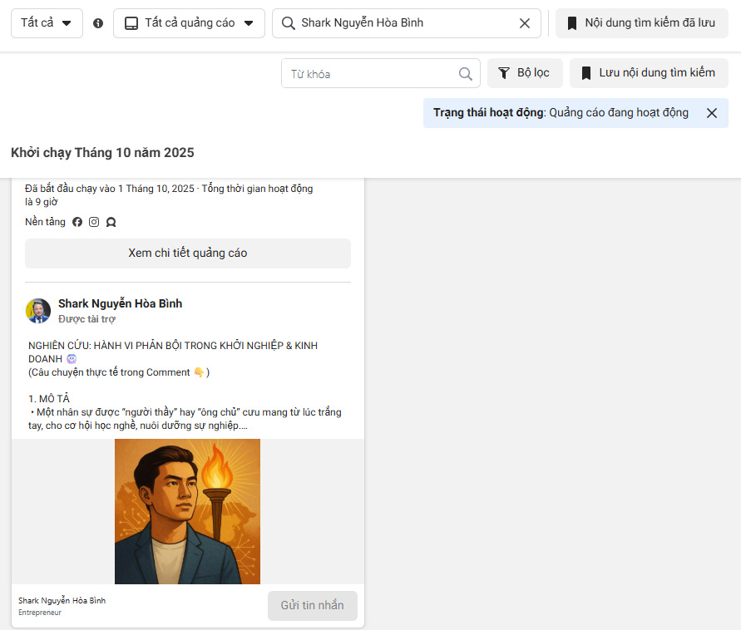Open Shark Nguyễn Hòa Bình page name link

click(120, 303)
